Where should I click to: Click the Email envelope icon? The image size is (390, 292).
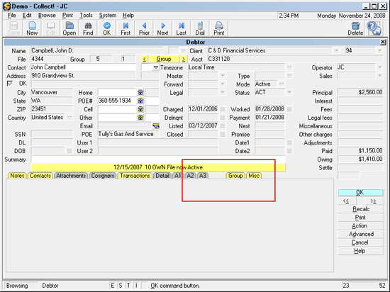point(156,126)
